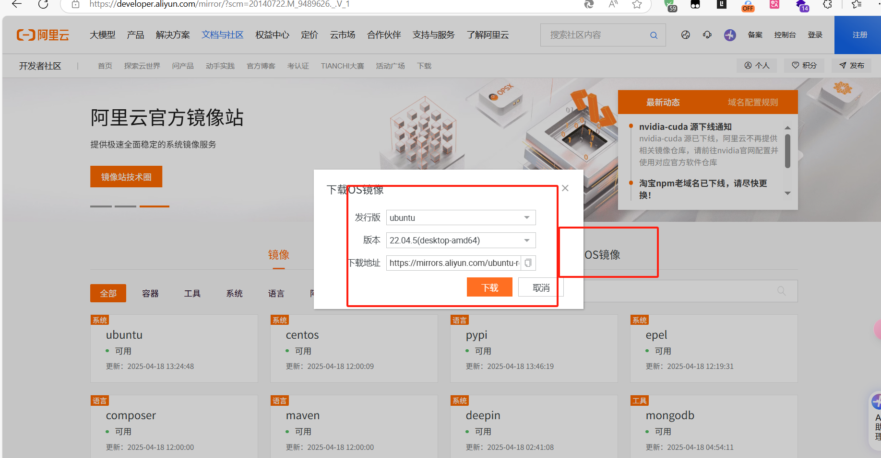Add page to favorites with star icon

[637, 4]
